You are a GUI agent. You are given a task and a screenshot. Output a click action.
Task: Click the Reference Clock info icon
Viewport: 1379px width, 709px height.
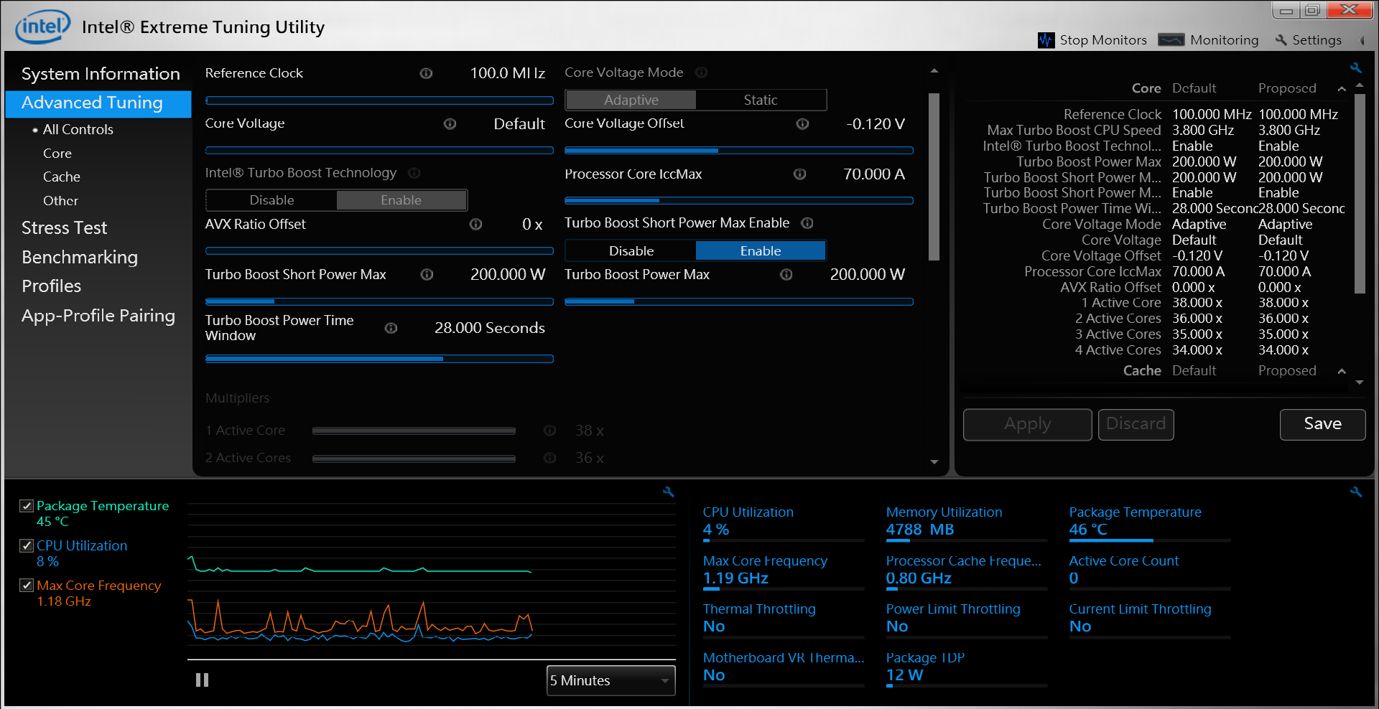426,73
